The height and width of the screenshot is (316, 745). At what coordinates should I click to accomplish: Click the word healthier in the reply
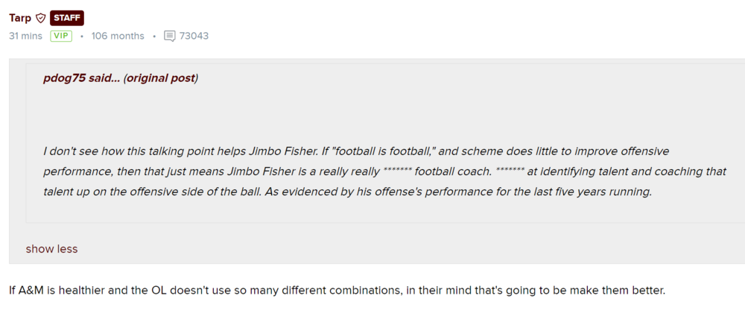click(78, 290)
